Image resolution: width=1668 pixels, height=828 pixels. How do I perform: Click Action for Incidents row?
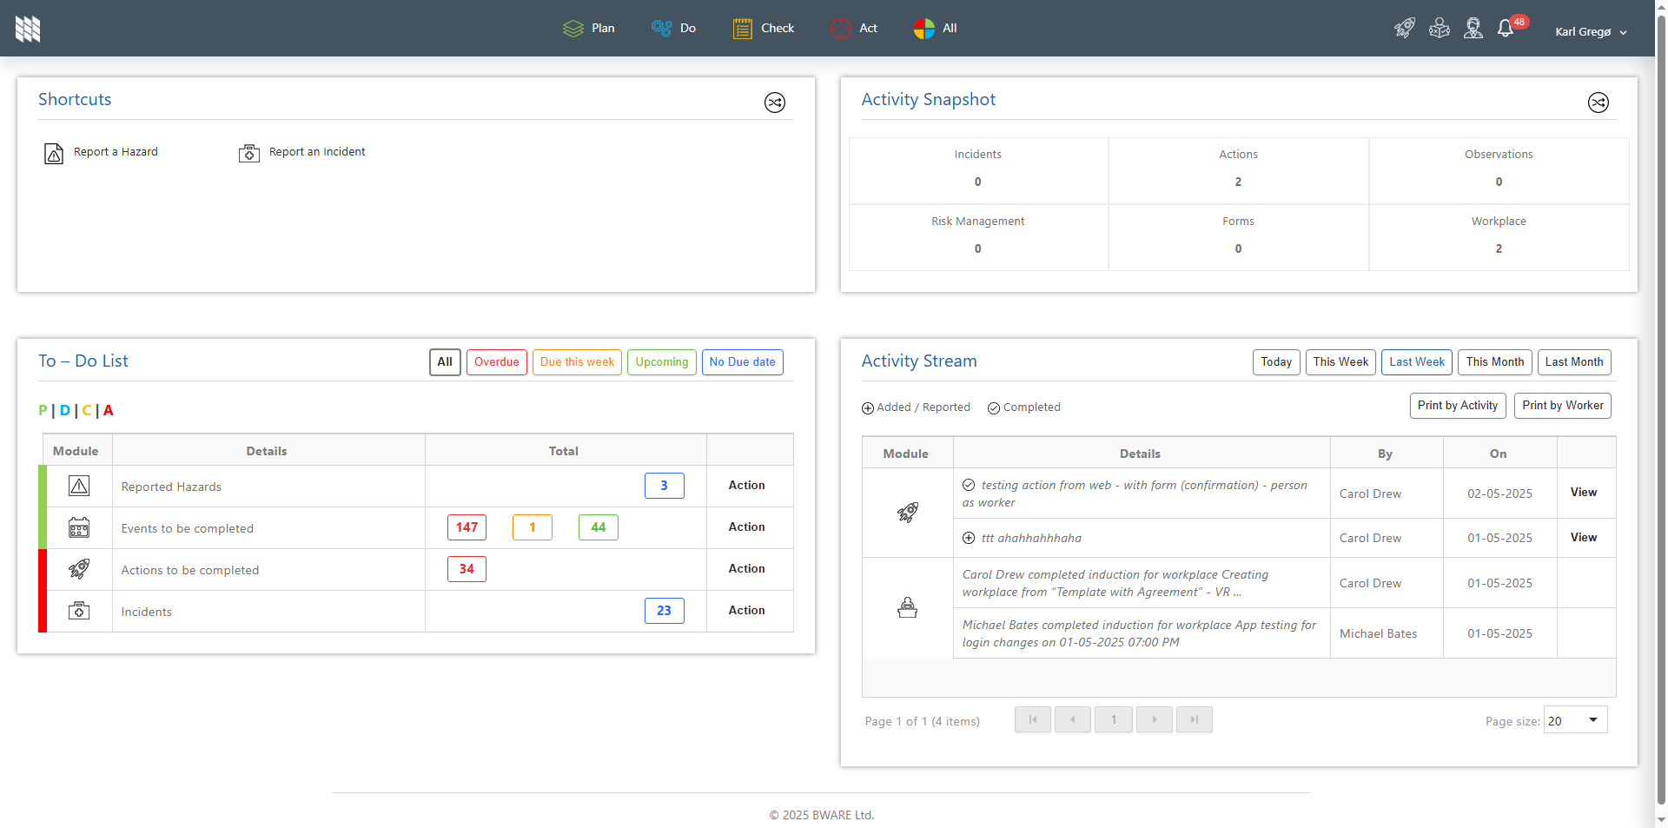tap(747, 611)
